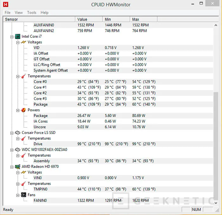The height and width of the screenshot is (215, 222).
Task: Collapse the Intel Core i7 node
Action: click(x=12, y=37)
